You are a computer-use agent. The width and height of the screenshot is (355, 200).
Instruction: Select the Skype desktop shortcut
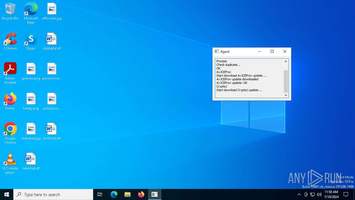coord(31,42)
